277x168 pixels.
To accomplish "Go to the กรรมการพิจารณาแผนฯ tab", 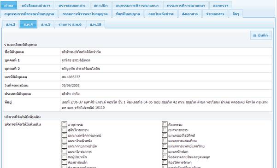I will tap(186, 6).
